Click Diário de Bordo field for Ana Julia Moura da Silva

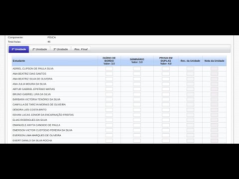click(109, 84)
